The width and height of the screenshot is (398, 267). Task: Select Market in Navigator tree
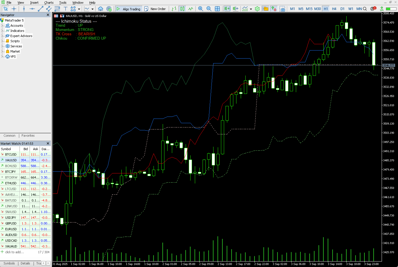(15, 51)
